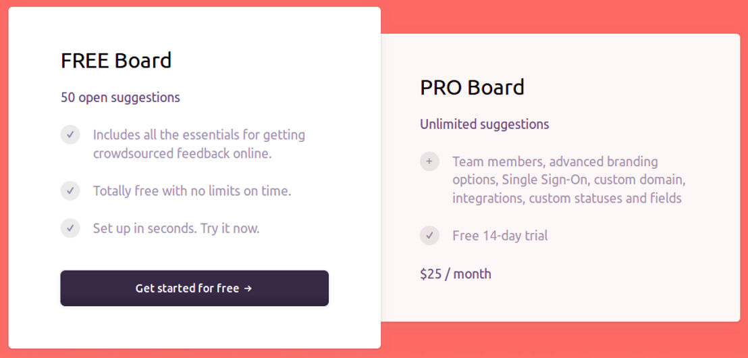Click the '$25 / month' price label
Viewport: 748px width, 358px height.
pos(456,274)
